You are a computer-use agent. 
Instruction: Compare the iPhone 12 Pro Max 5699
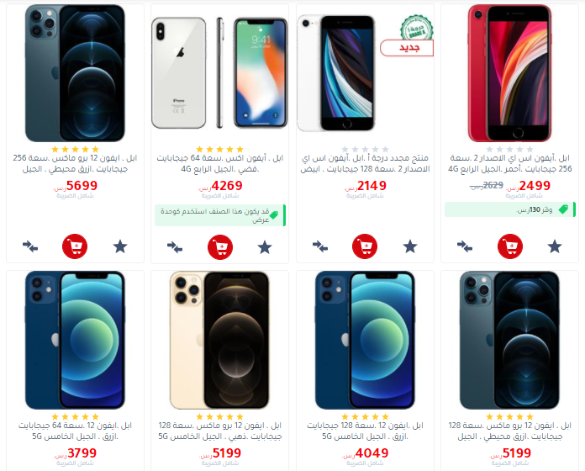pos(30,246)
